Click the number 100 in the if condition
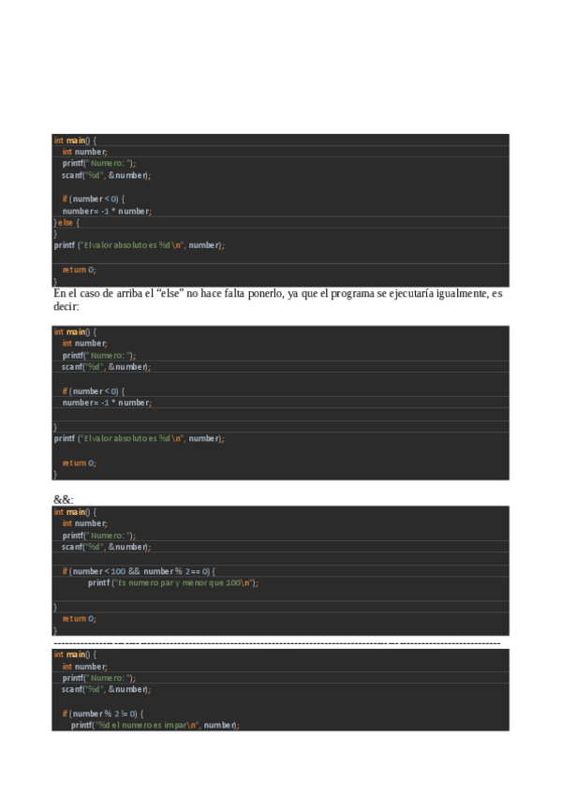The height and width of the screenshot is (794, 561). point(118,571)
